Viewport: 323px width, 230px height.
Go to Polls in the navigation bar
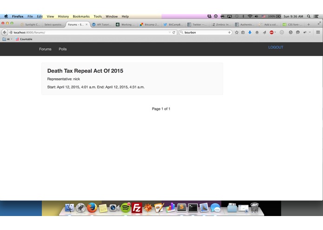pos(63,49)
